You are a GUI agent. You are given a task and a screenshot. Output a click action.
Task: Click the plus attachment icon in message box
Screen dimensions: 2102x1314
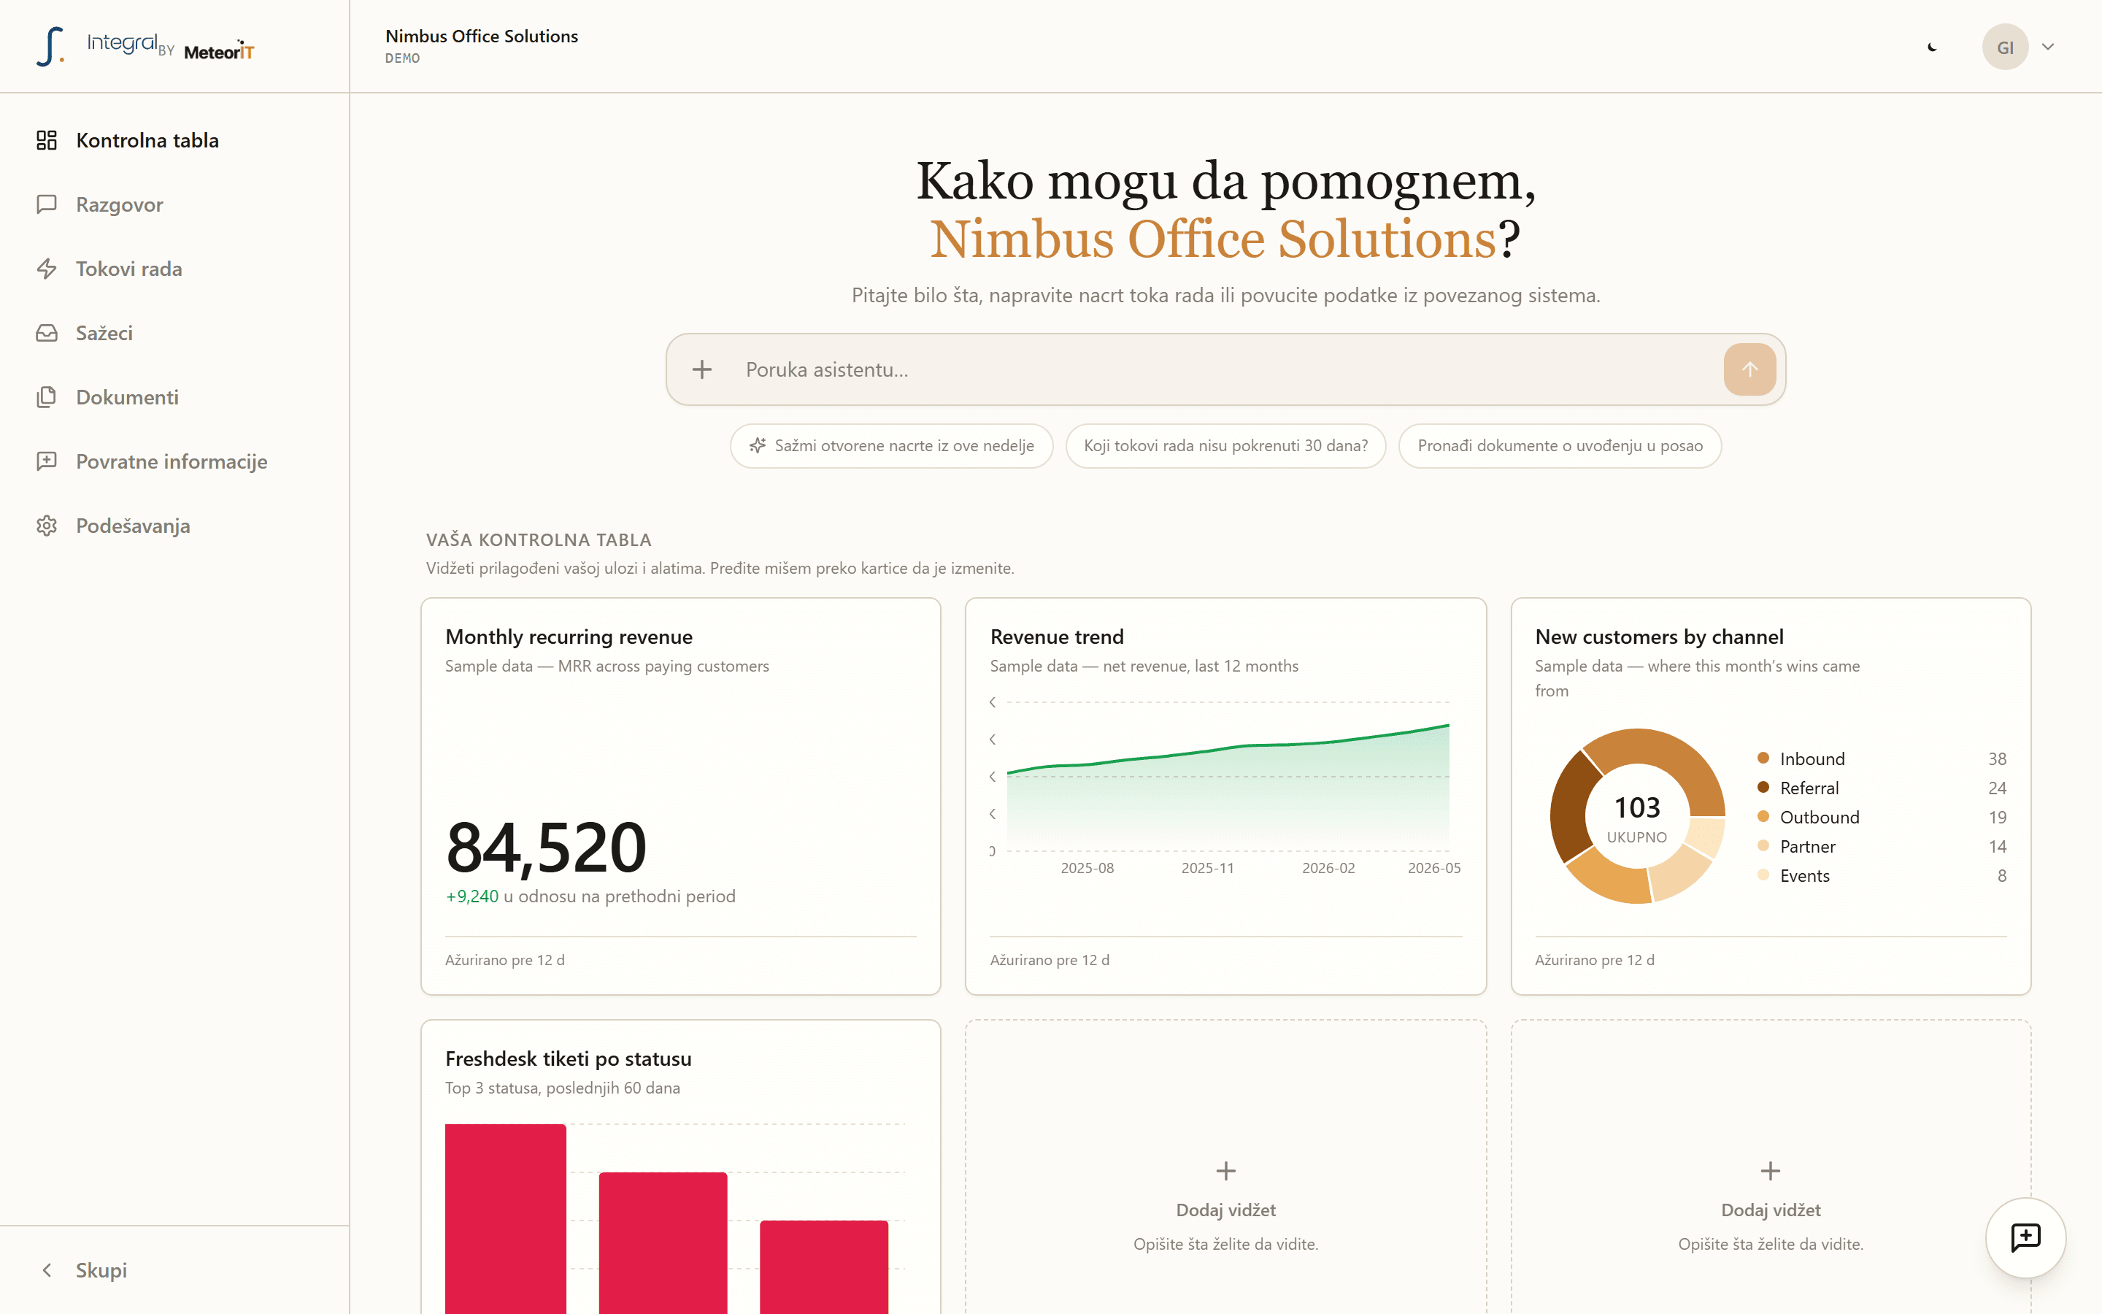[x=702, y=369]
